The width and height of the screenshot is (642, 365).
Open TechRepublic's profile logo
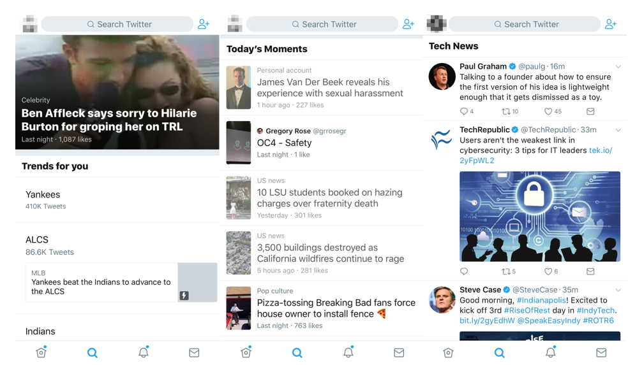tap(442, 140)
